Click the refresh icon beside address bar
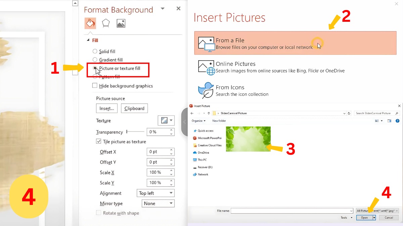 (349, 114)
